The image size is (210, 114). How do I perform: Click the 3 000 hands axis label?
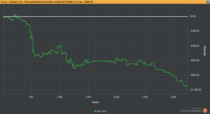[x=173, y=97]
